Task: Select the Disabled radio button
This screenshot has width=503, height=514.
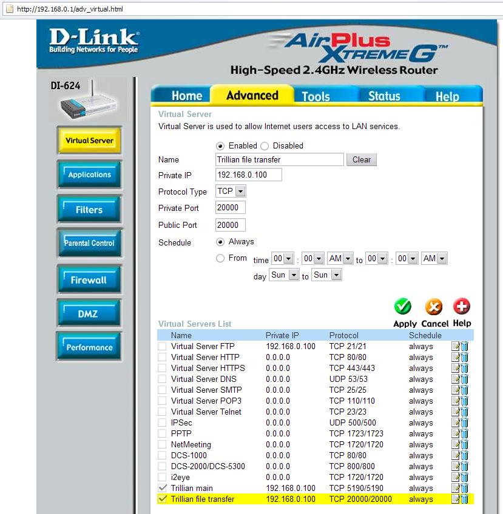Action: [x=265, y=146]
